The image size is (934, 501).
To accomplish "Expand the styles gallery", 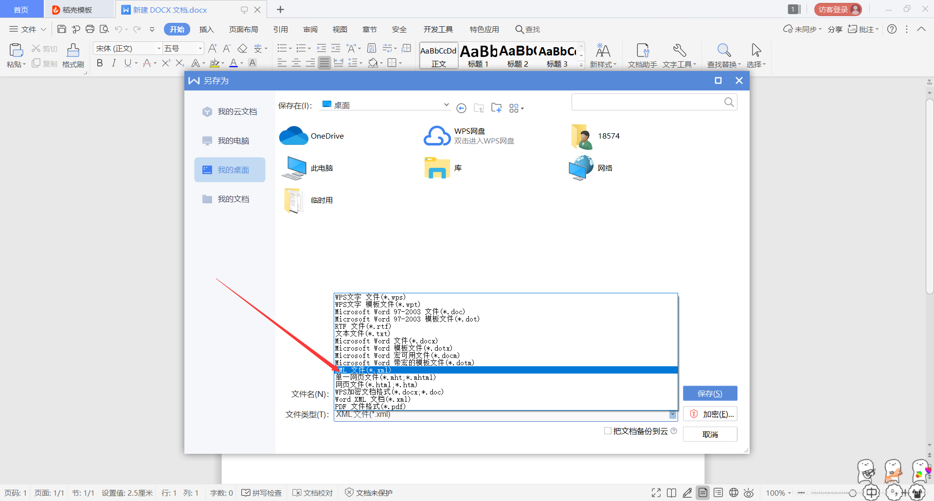I will click(581, 65).
